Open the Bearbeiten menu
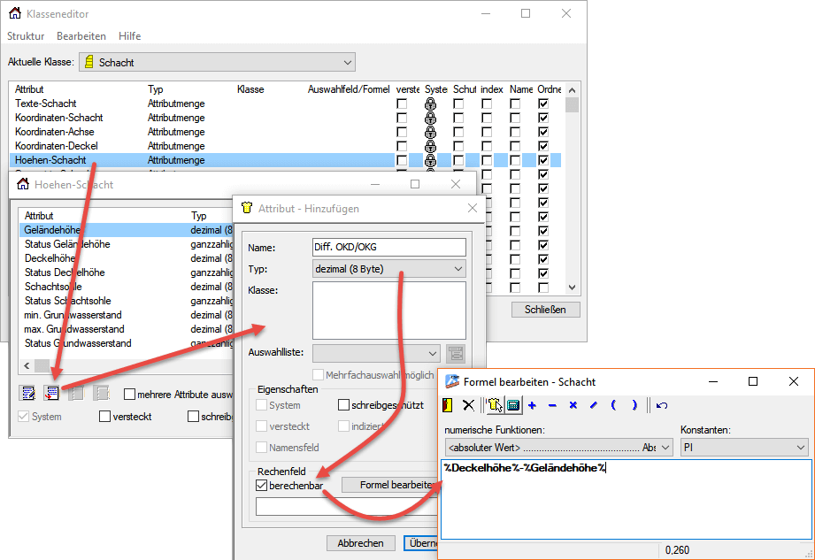The height and width of the screenshot is (560, 815). pyautogui.click(x=81, y=36)
